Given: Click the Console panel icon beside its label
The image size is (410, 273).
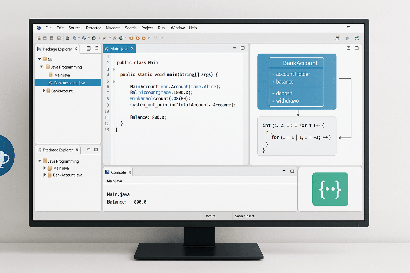Looking at the screenshot, I should [107, 172].
